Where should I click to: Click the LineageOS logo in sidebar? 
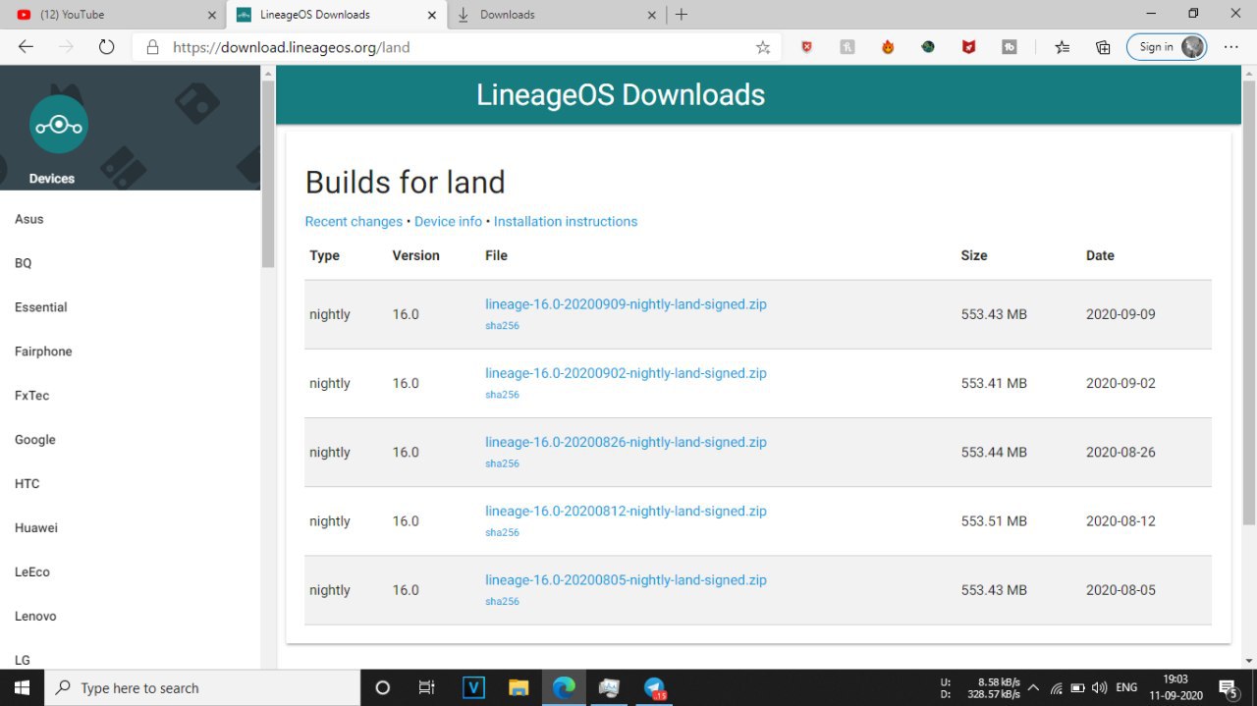click(59, 125)
